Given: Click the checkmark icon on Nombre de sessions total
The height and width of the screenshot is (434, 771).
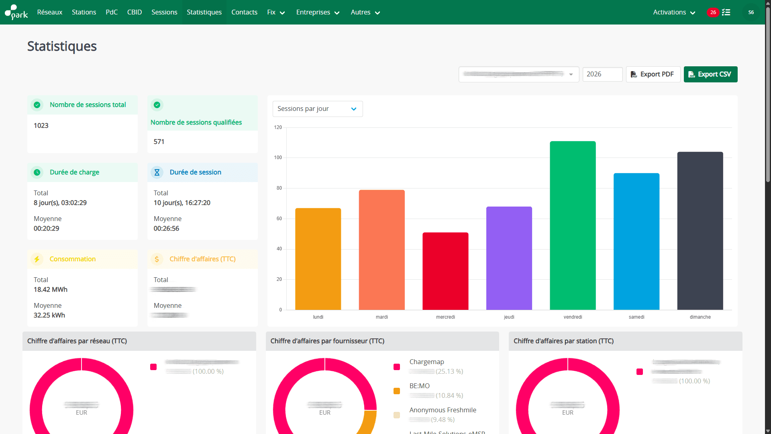Looking at the screenshot, I should (x=37, y=105).
